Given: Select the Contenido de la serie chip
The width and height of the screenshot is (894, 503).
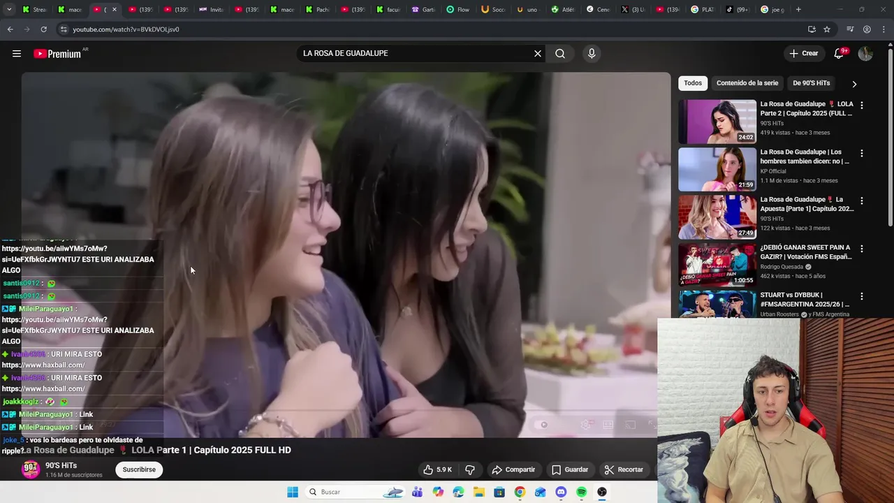Looking at the screenshot, I should click(x=747, y=83).
